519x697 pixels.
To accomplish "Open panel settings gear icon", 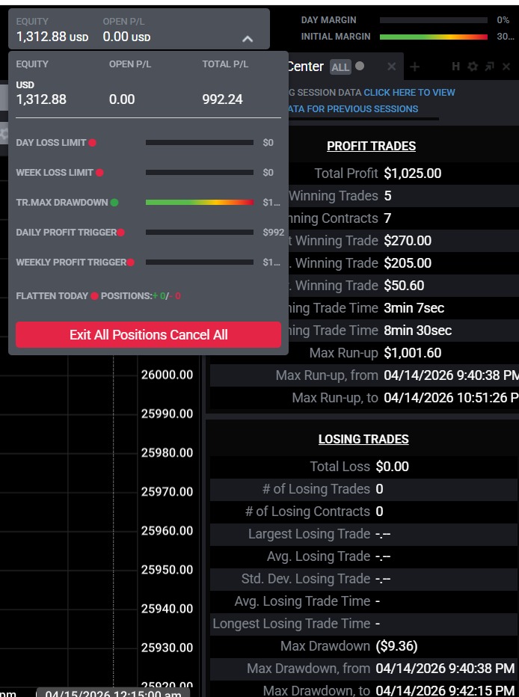I will coord(472,67).
